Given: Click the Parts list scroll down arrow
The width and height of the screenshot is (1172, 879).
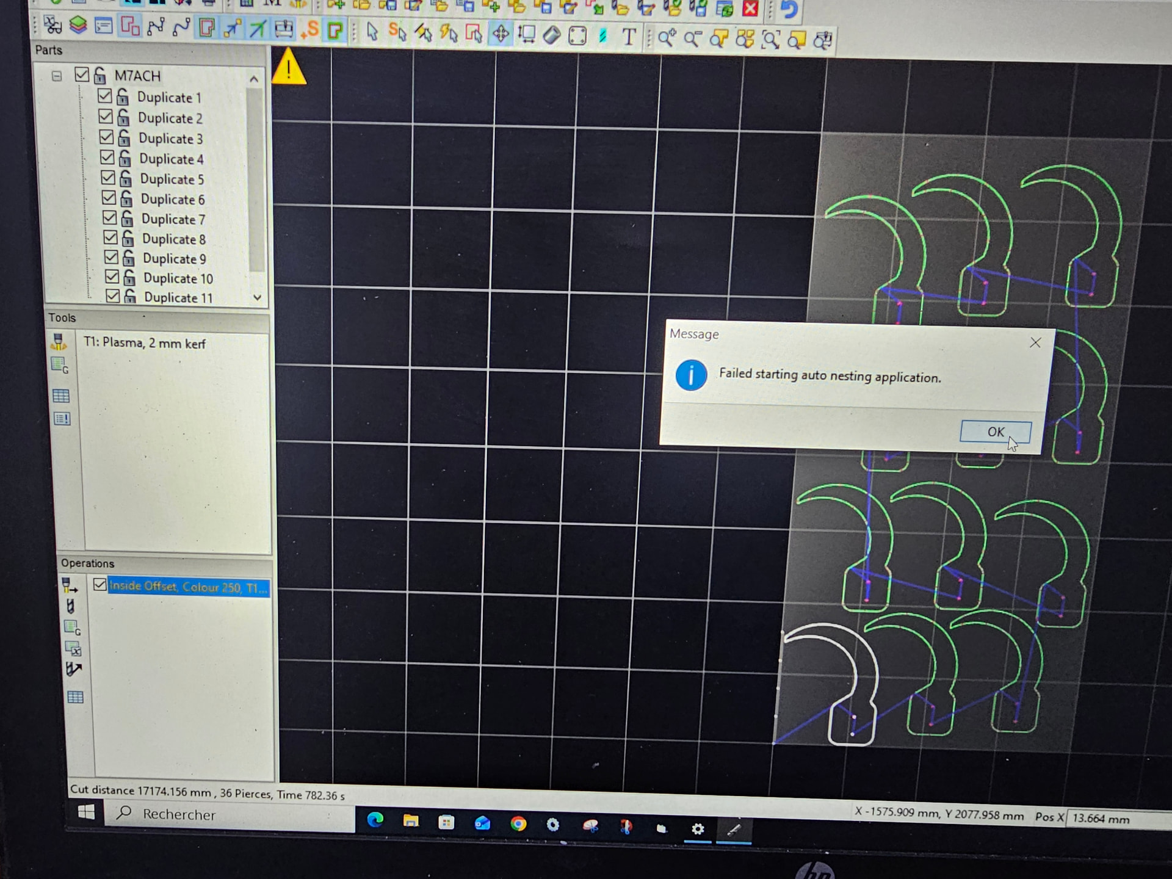Looking at the screenshot, I should pyautogui.click(x=257, y=297).
